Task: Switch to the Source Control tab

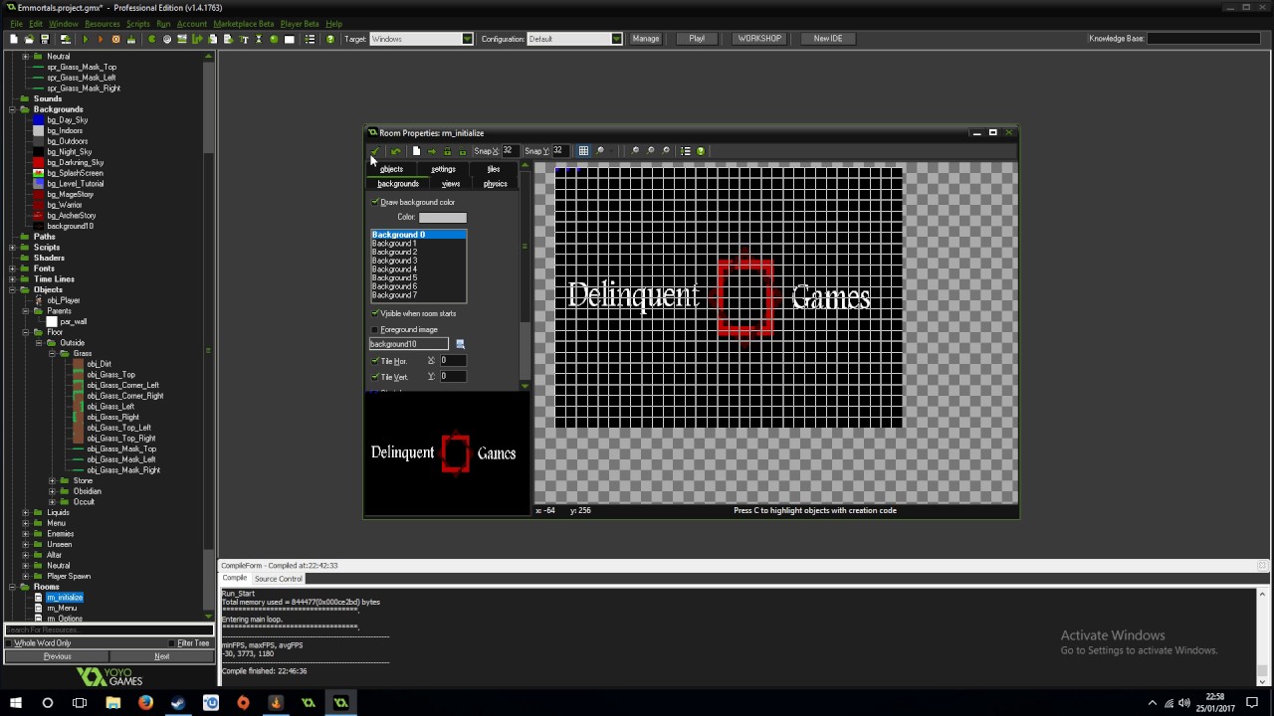Action: 278,579
